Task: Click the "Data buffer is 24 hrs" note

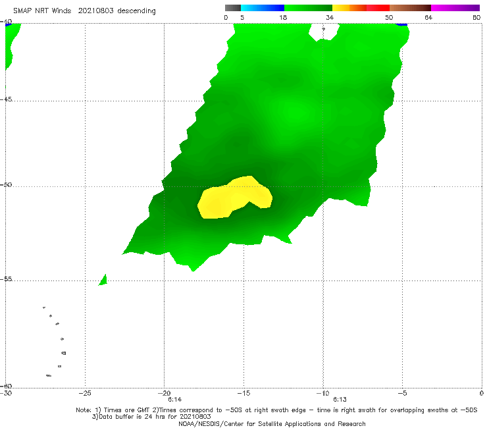Action: [x=151, y=417]
